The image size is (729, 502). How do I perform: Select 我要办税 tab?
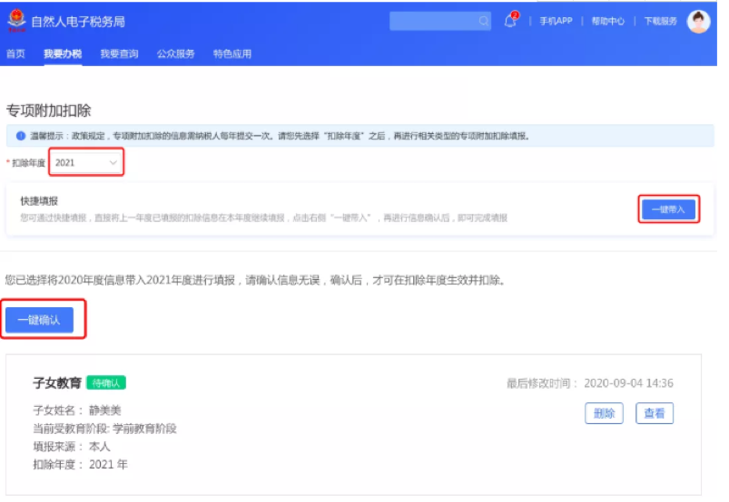(63, 53)
